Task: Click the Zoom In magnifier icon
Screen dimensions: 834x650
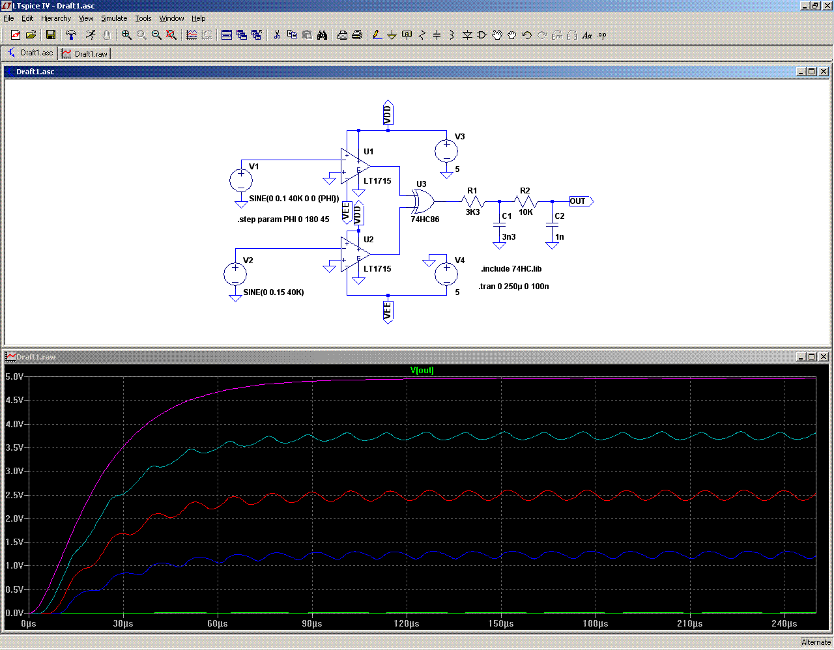Action: click(x=126, y=35)
